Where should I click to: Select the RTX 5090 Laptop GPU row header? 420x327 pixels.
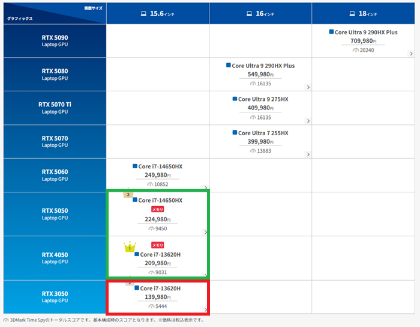point(55,41)
